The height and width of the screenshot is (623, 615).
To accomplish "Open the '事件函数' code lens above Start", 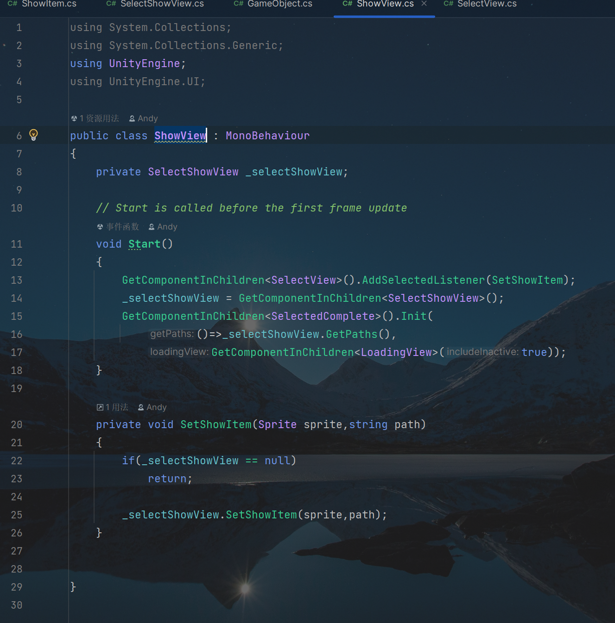I will click(118, 227).
